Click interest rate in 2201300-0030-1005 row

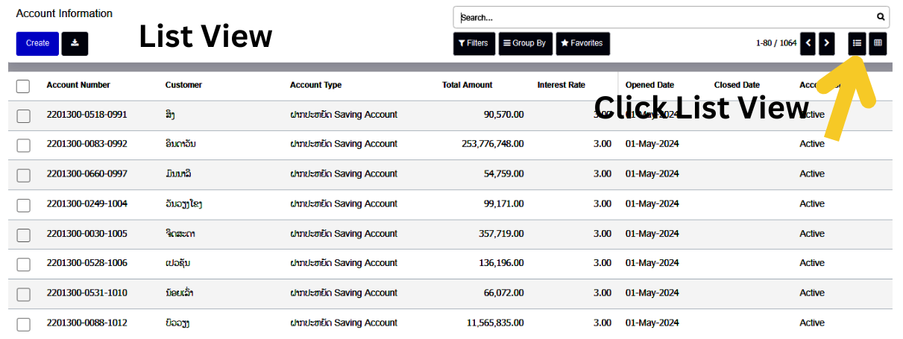pyautogui.click(x=602, y=233)
